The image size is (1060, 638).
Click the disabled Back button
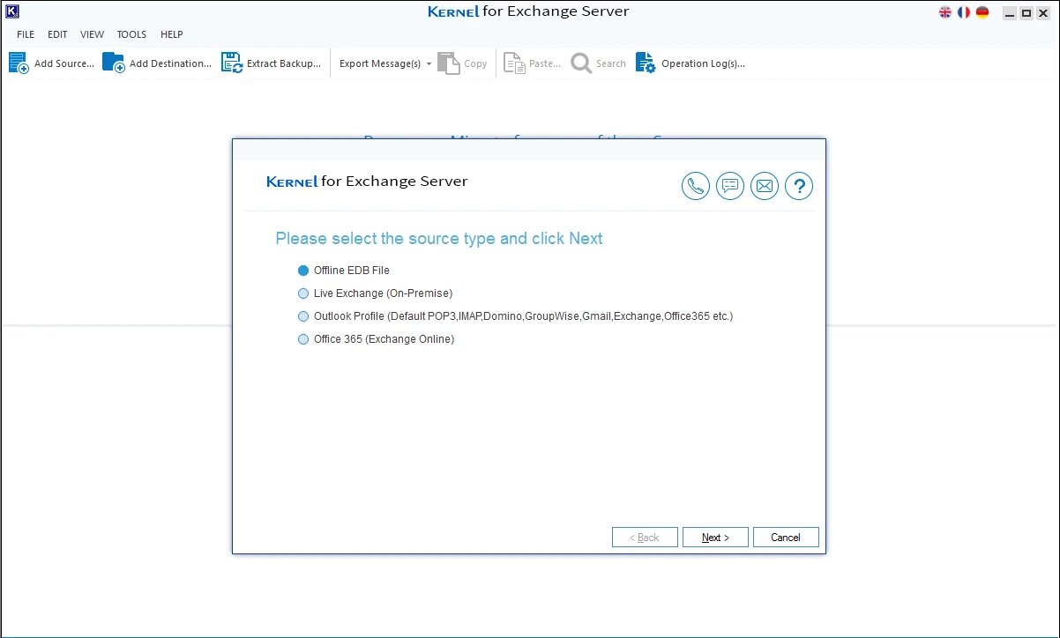click(645, 538)
